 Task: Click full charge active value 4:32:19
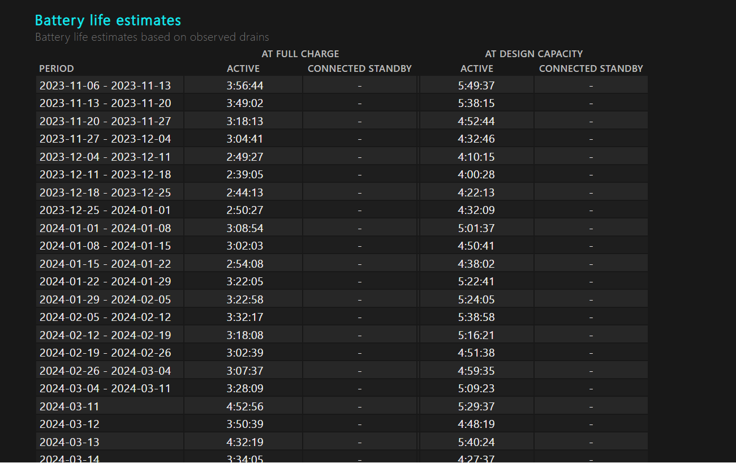point(245,442)
